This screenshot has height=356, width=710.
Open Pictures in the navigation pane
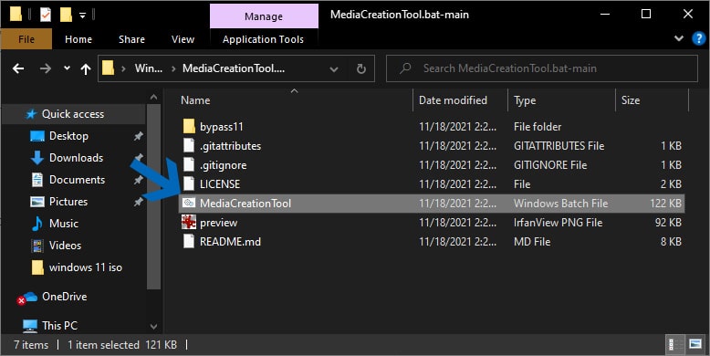pos(68,202)
